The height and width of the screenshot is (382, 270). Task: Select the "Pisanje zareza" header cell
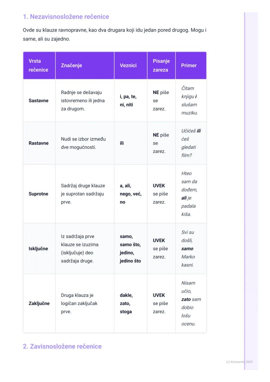point(161,66)
